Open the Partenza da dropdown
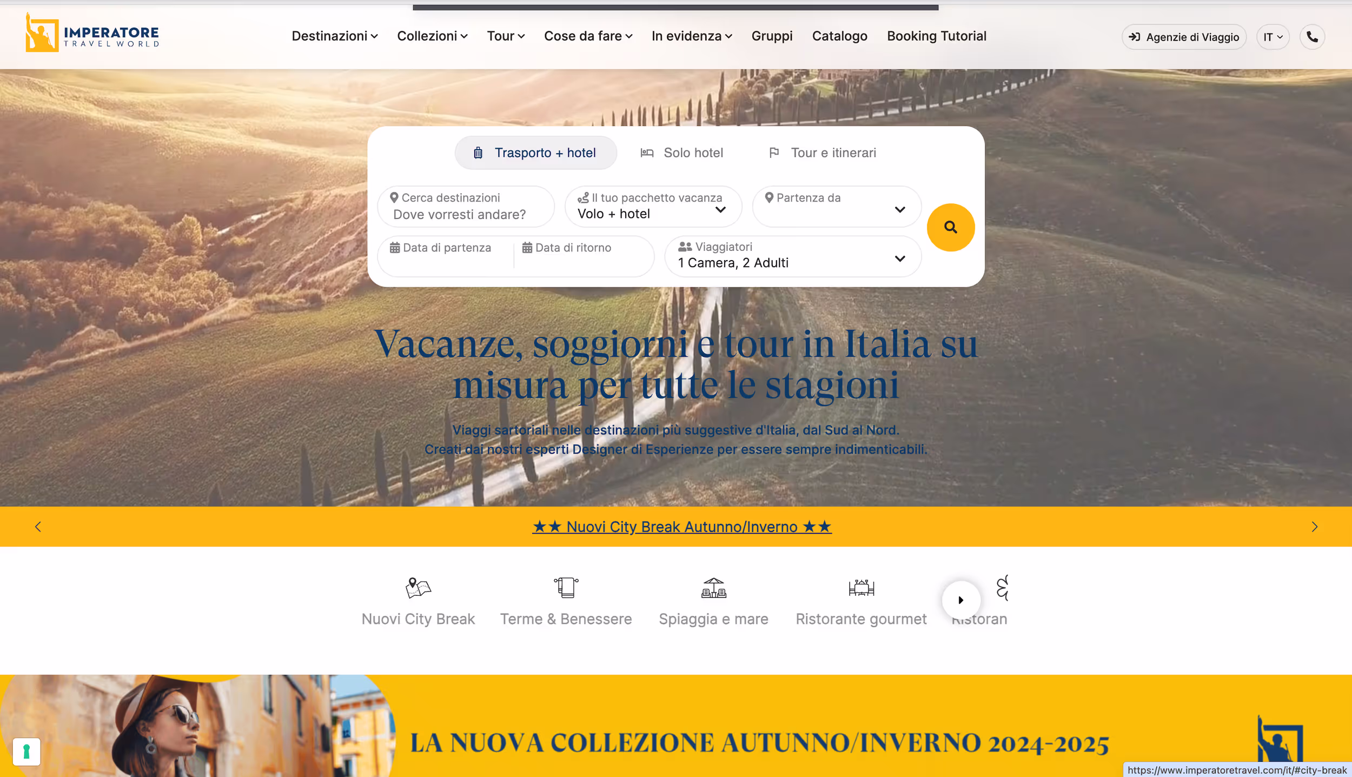The height and width of the screenshot is (777, 1352). click(x=836, y=207)
